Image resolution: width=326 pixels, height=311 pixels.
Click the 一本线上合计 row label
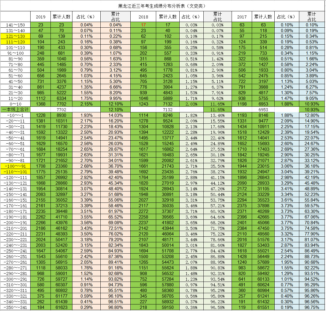tap(15, 110)
